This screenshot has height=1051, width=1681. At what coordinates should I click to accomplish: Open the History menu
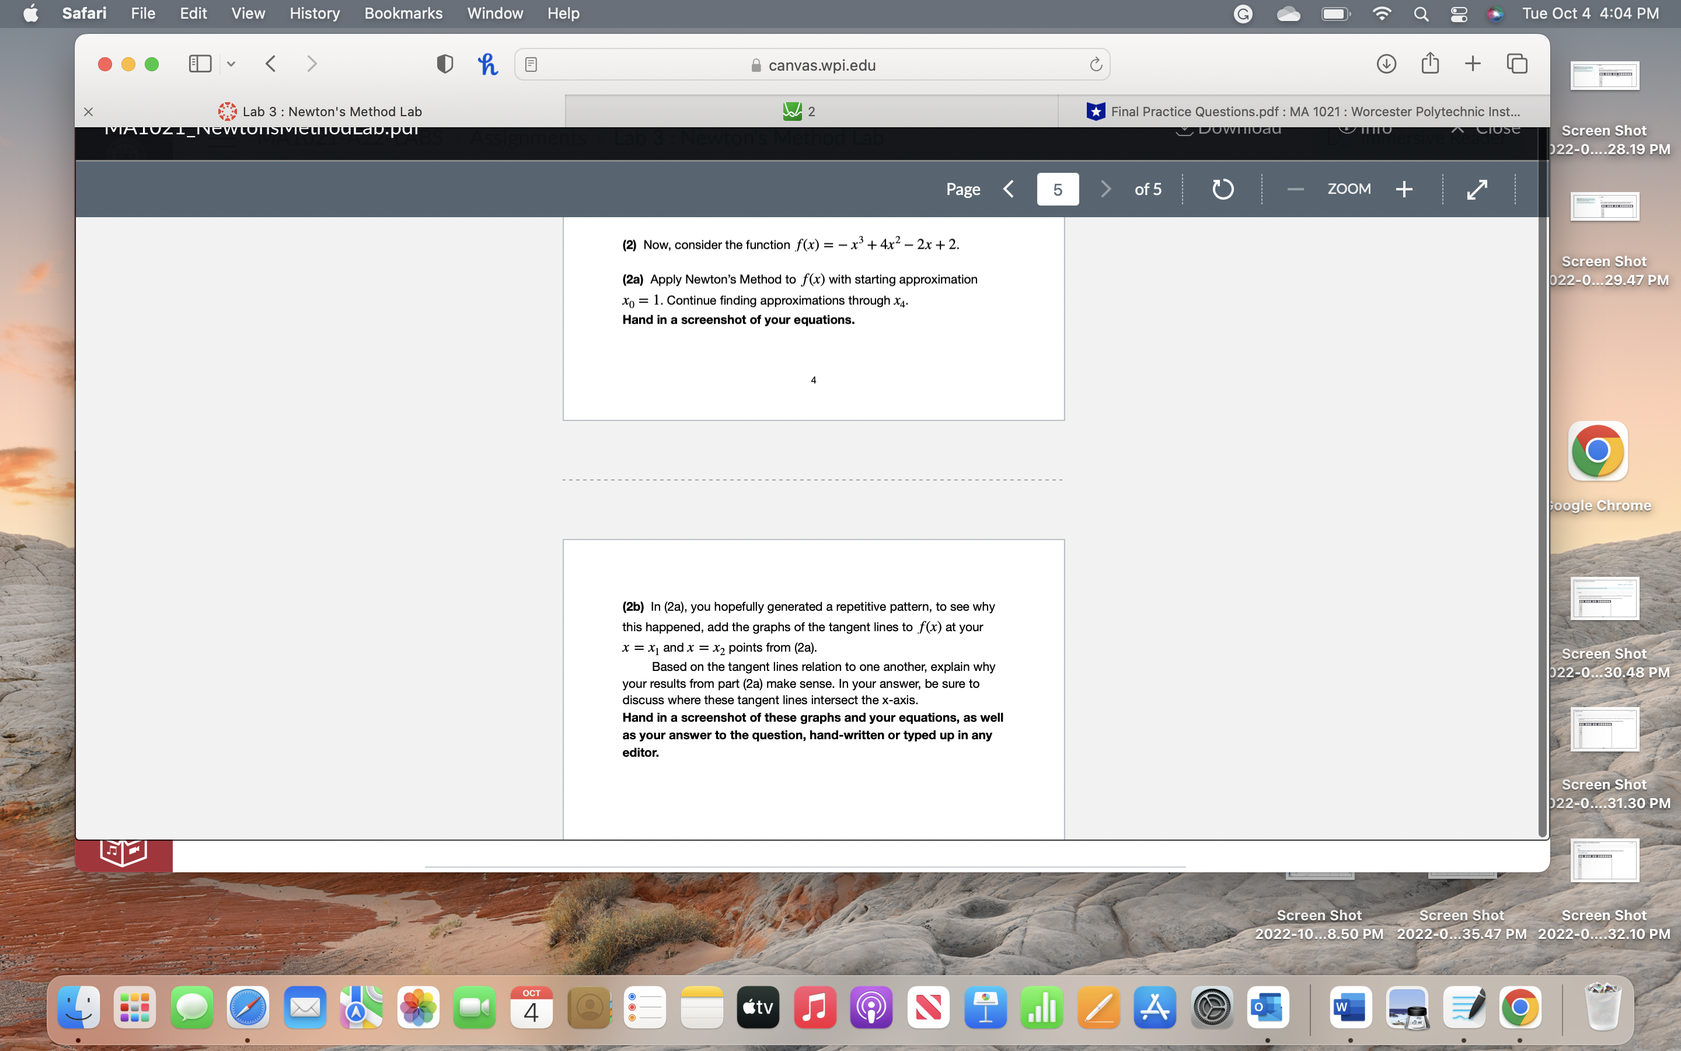coord(314,13)
